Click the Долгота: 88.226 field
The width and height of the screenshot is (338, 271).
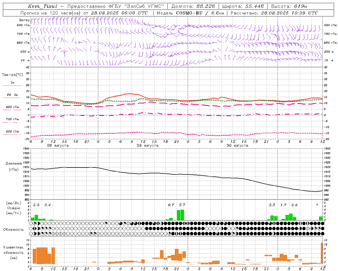pos(193,6)
